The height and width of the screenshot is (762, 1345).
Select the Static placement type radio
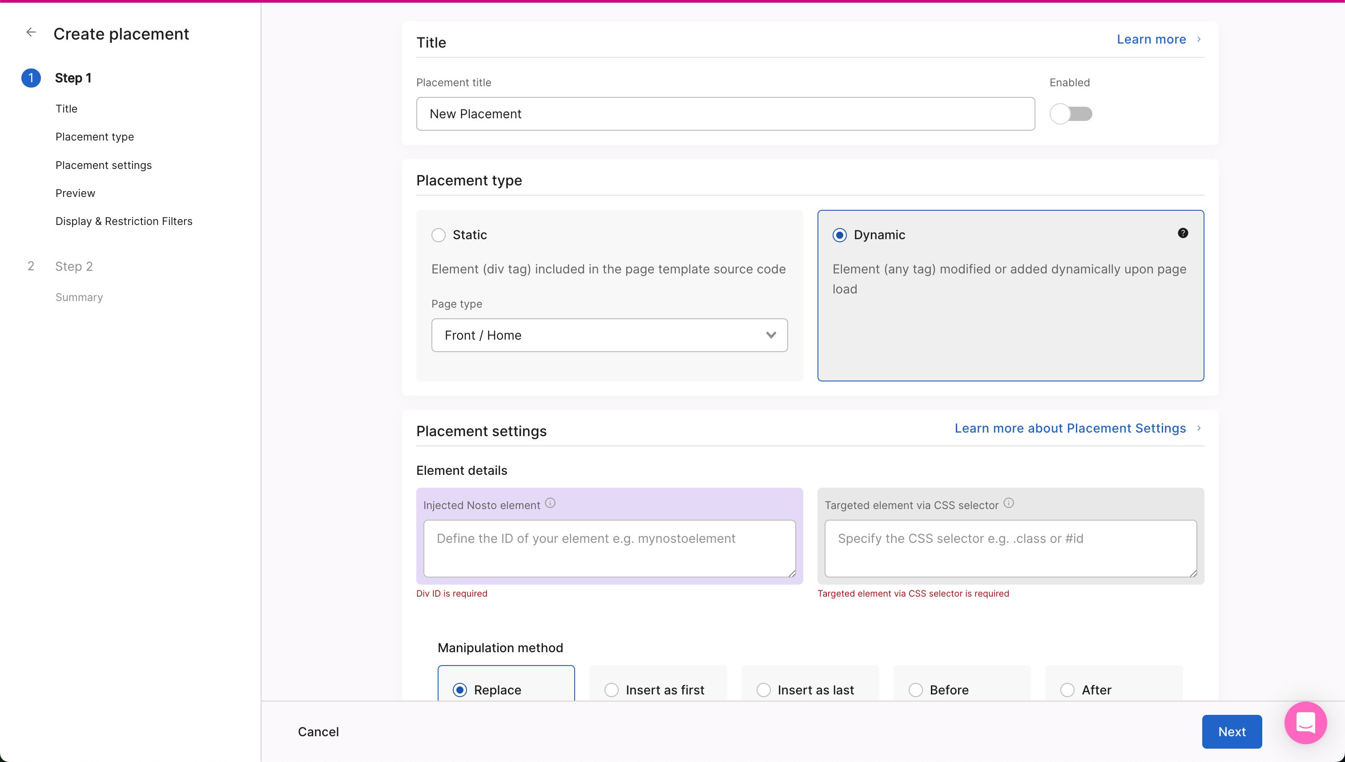(438, 235)
